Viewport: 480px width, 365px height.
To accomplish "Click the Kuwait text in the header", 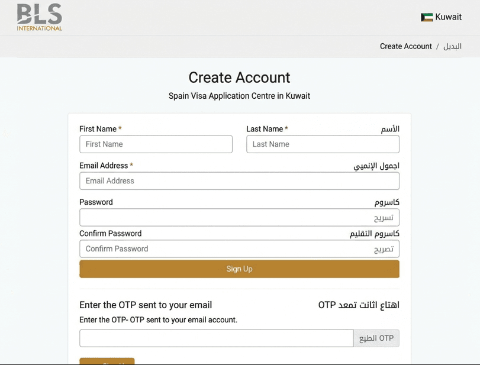I will point(448,17).
